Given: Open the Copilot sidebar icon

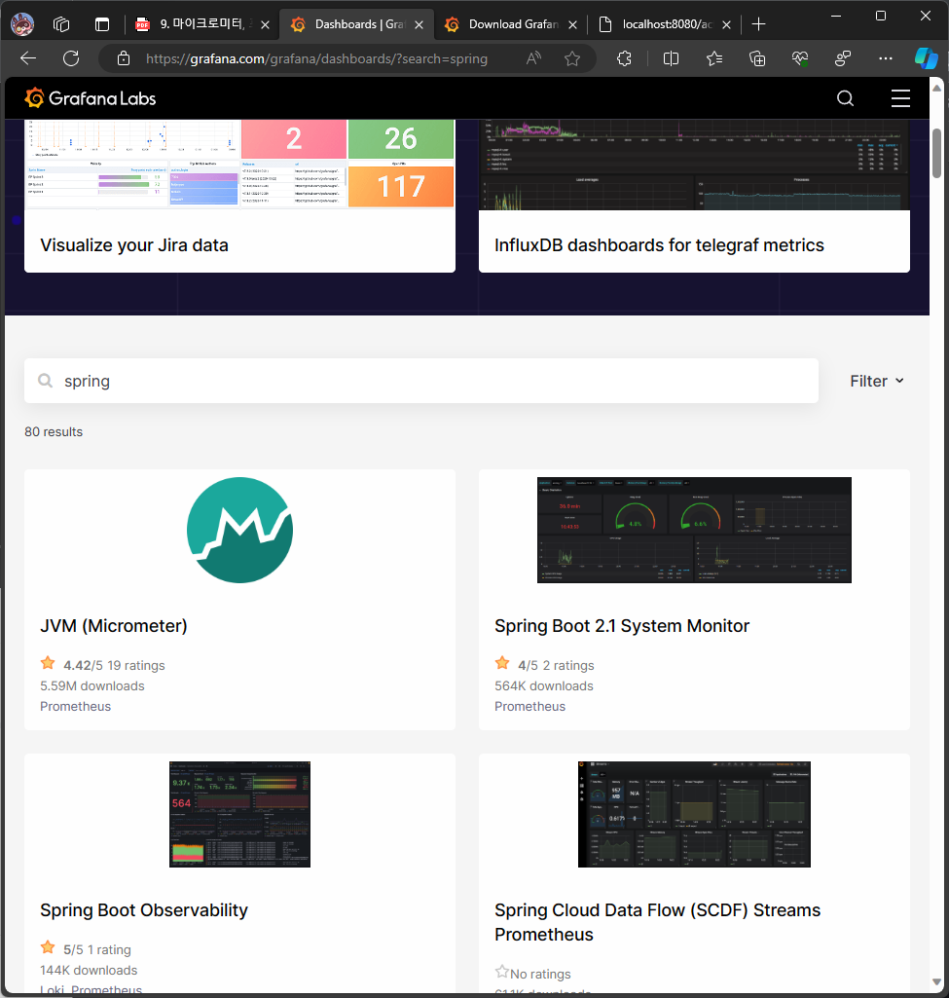Looking at the screenshot, I should click(x=926, y=58).
